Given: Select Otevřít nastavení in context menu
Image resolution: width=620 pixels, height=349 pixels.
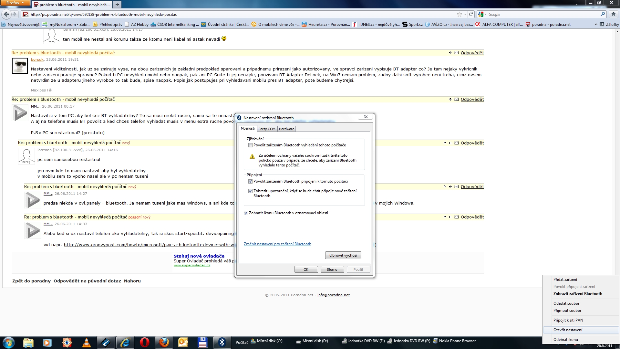Looking at the screenshot, I should point(568,330).
